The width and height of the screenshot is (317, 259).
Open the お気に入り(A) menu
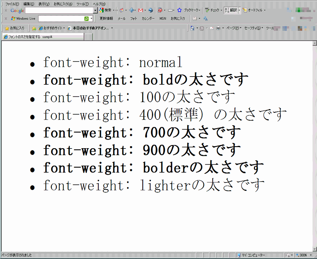63,4
